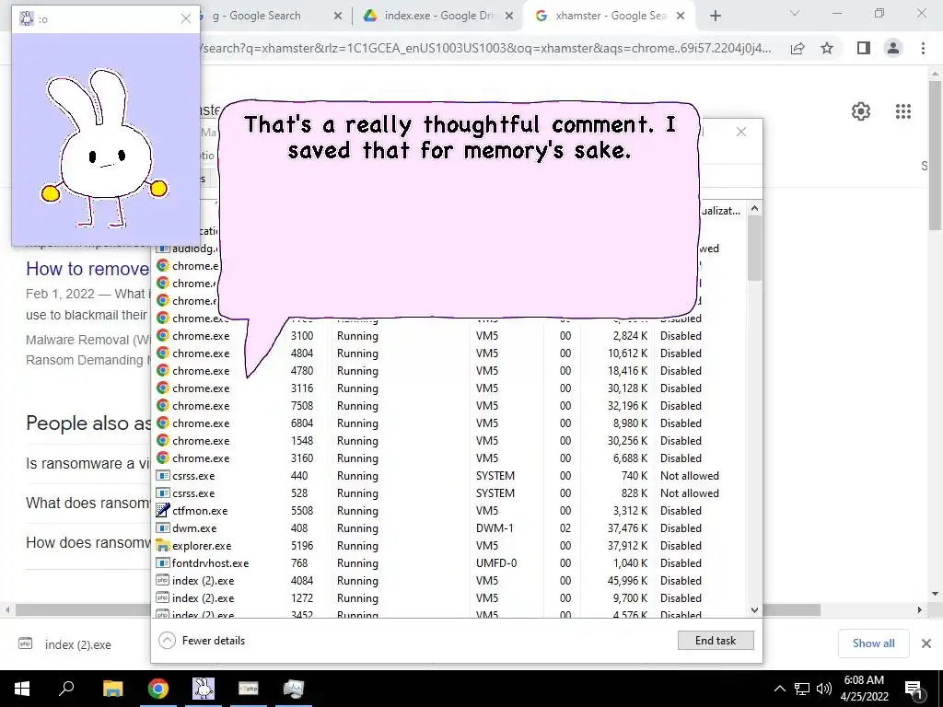
Task: Select chrome.exe with PID 3100
Action: point(448,336)
